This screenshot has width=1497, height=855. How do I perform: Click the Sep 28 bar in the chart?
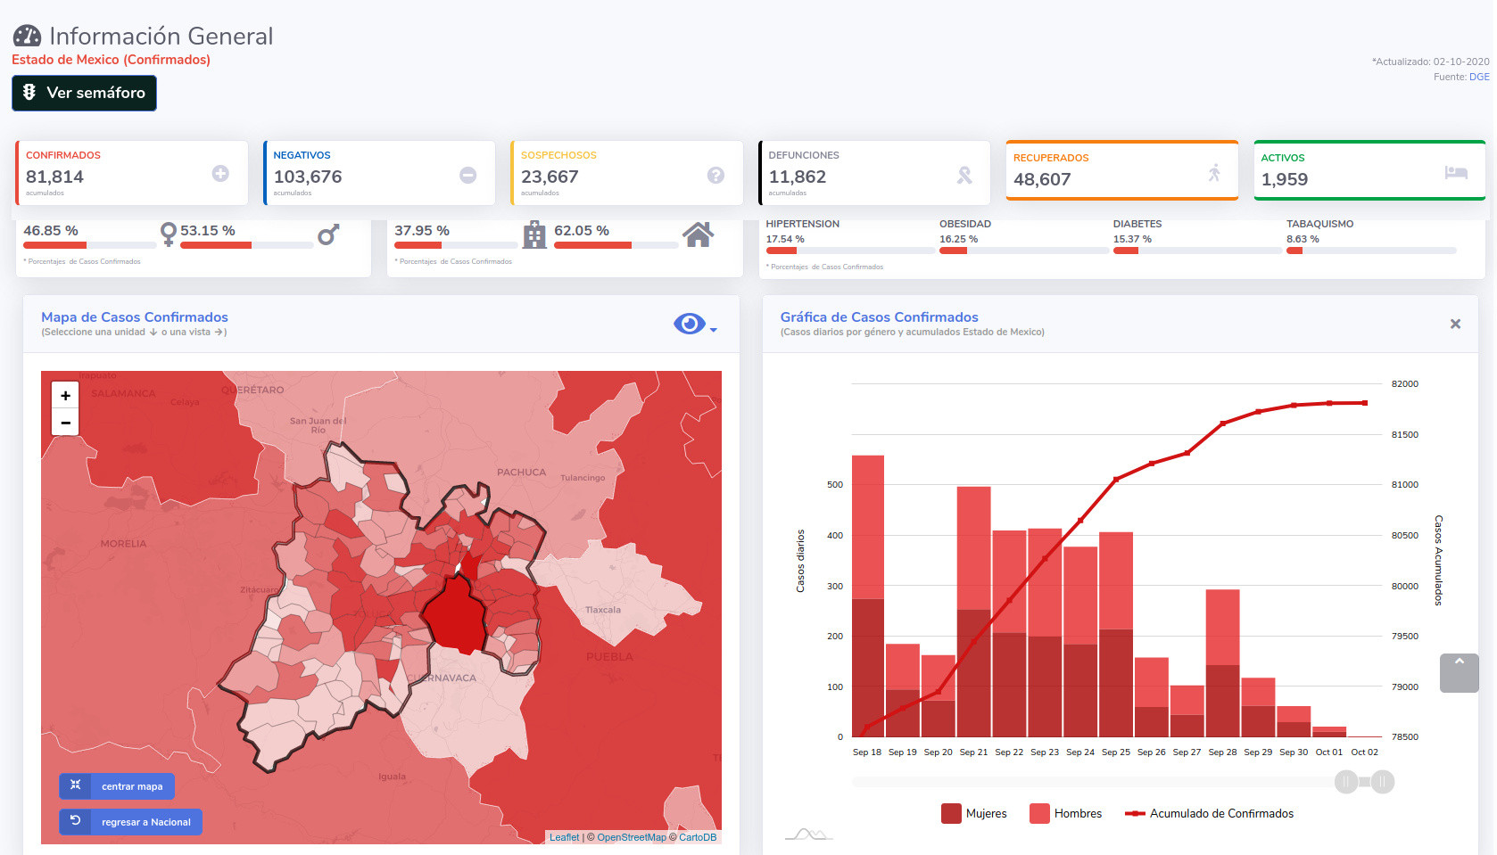click(1222, 663)
